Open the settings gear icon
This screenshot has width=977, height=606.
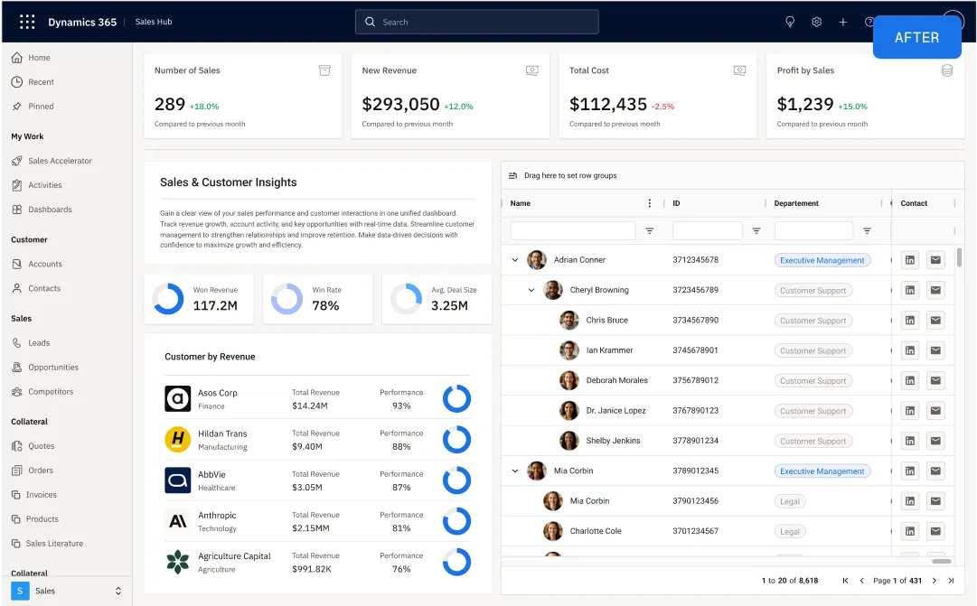817,22
